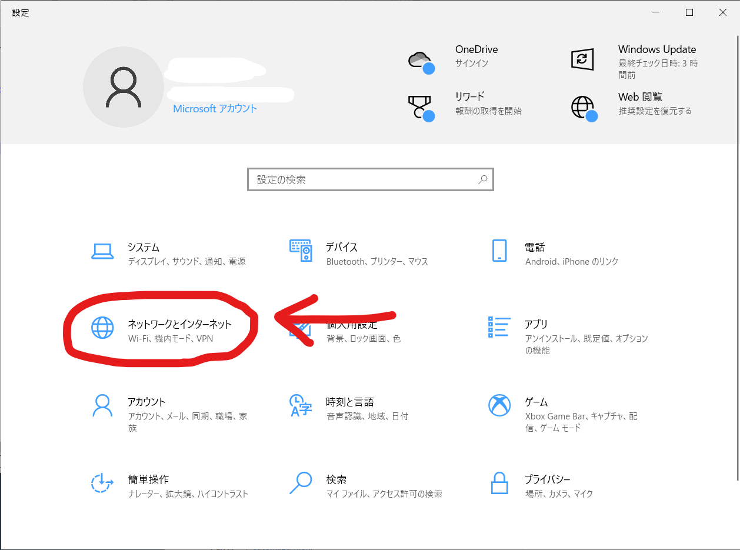Select the アプリ heading text
This screenshot has width=740, height=550.
point(536,324)
